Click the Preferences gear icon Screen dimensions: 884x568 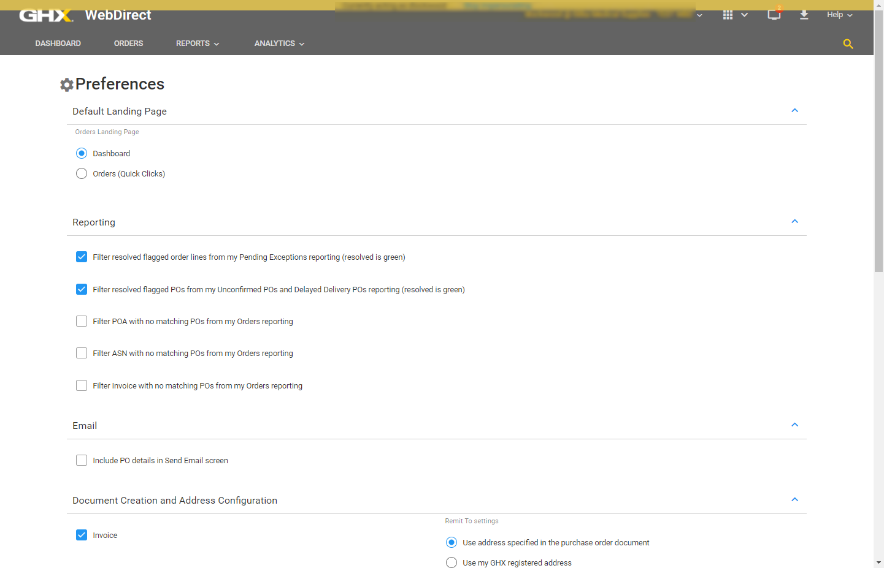click(x=66, y=85)
